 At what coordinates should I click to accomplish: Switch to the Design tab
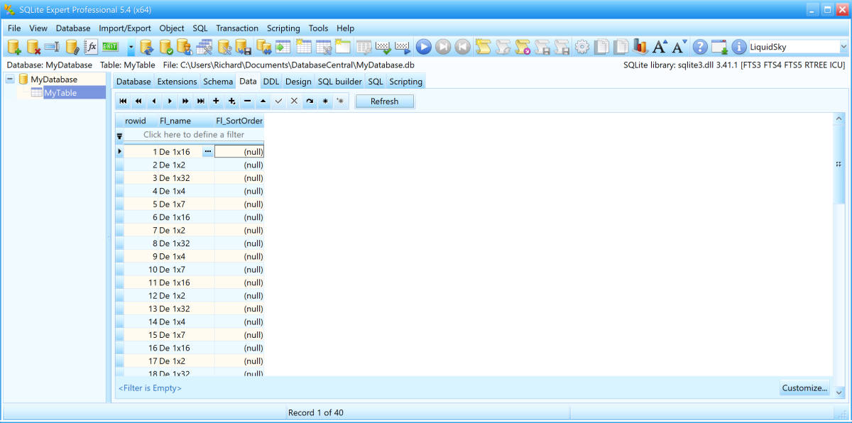[298, 82]
